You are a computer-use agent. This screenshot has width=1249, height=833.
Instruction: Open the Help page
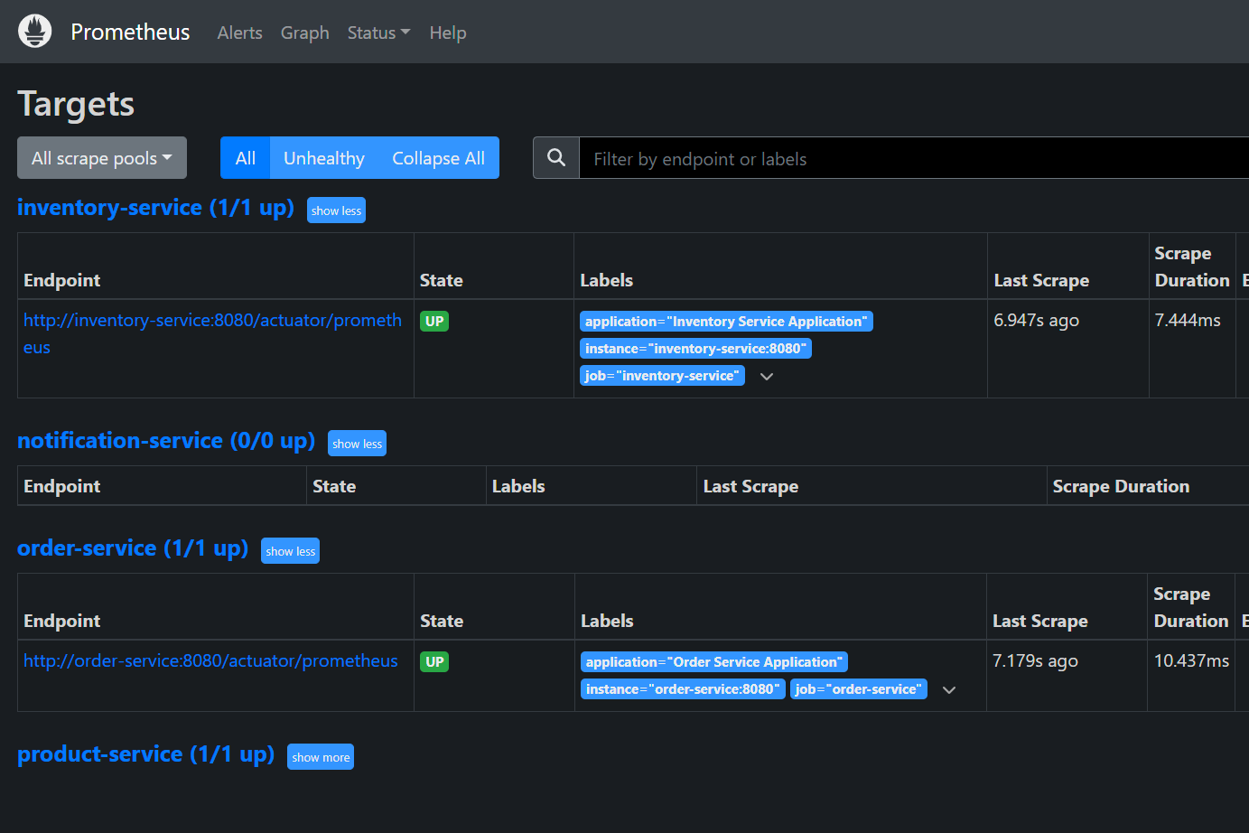click(x=448, y=33)
